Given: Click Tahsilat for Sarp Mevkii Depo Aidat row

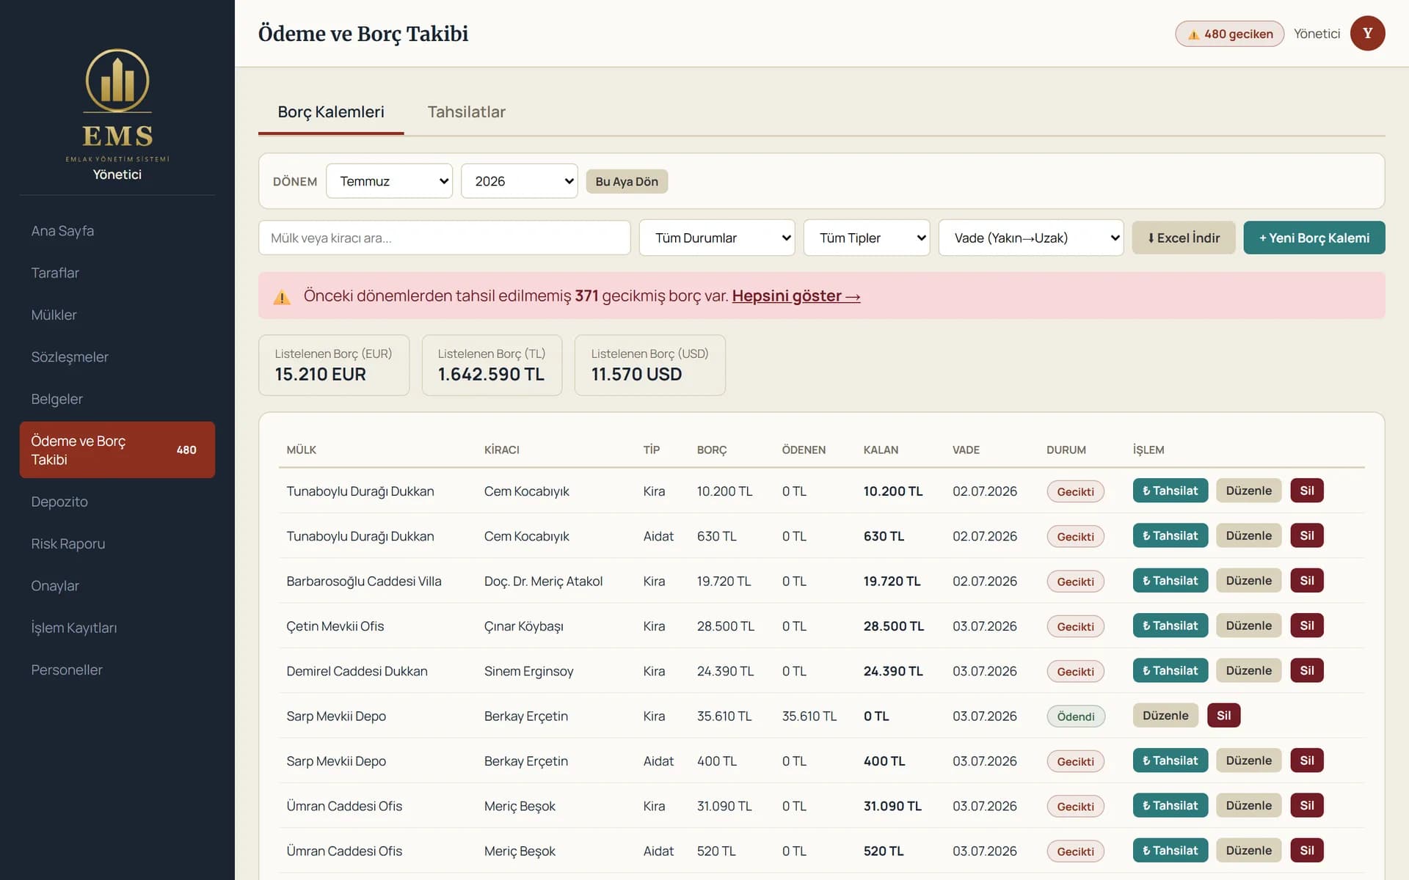Looking at the screenshot, I should click(x=1170, y=760).
